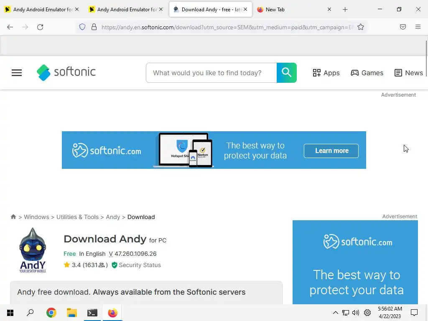Click the network tray icon
This screenshot has height=321, width=428.
[346, 313]
